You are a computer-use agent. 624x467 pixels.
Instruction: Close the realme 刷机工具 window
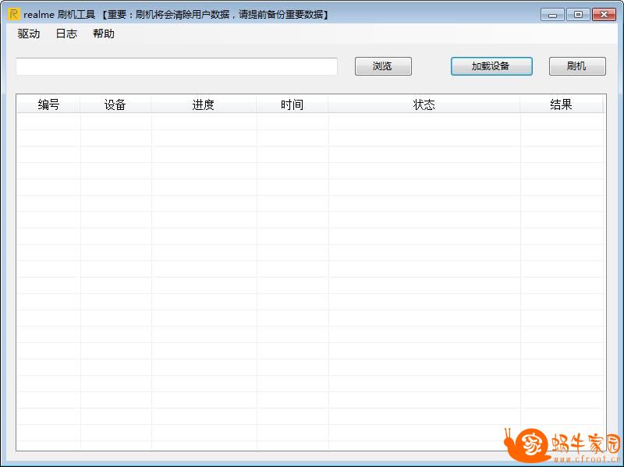tap(604, 15)
